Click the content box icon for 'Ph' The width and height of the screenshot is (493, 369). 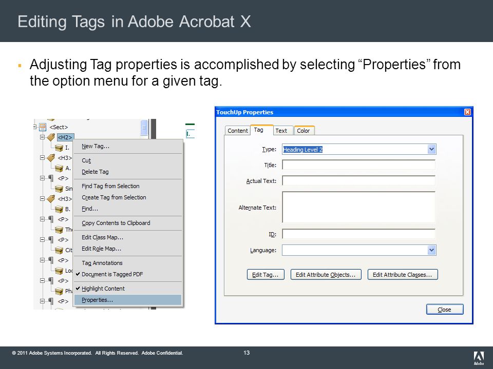59,291
